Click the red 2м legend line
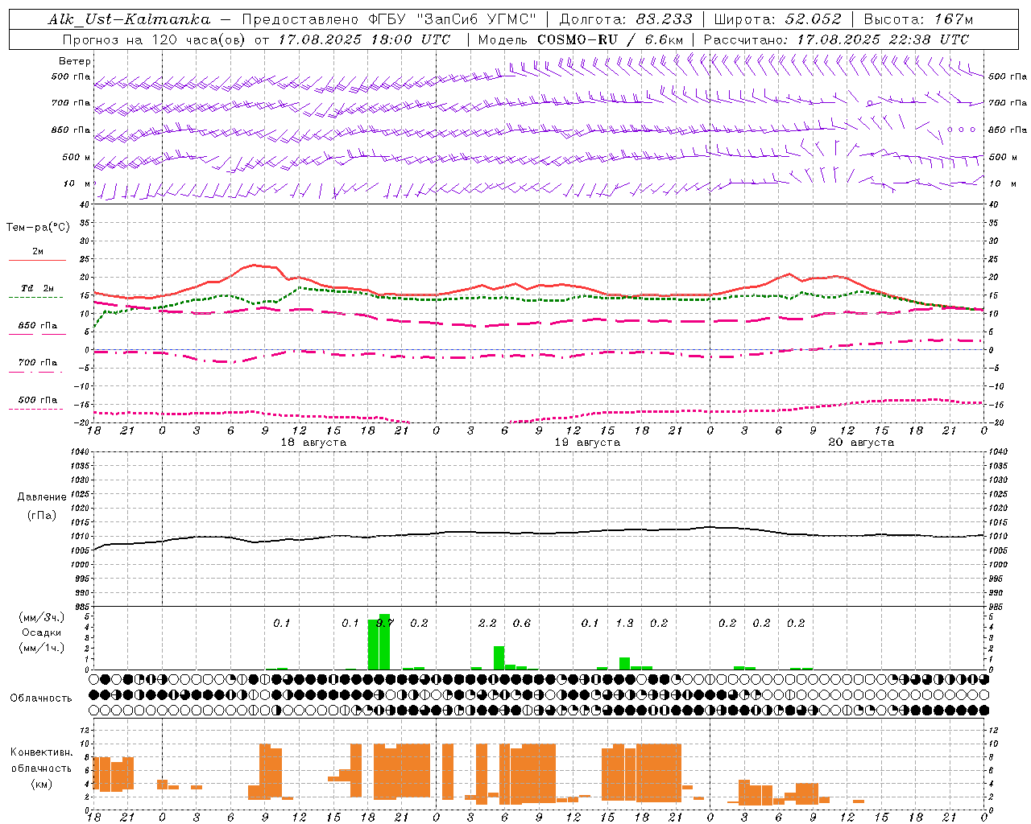Screen dimensions: 1031x824 tap(37, 260)
